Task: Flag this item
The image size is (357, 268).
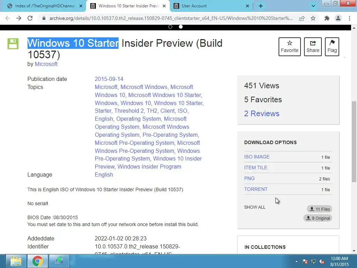Action: (x=332, y=47)
